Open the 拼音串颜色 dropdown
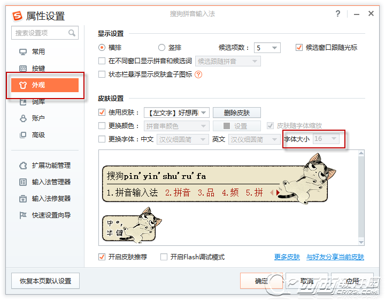385x300 pixels. pyautogui.click(x=176, y=126)
